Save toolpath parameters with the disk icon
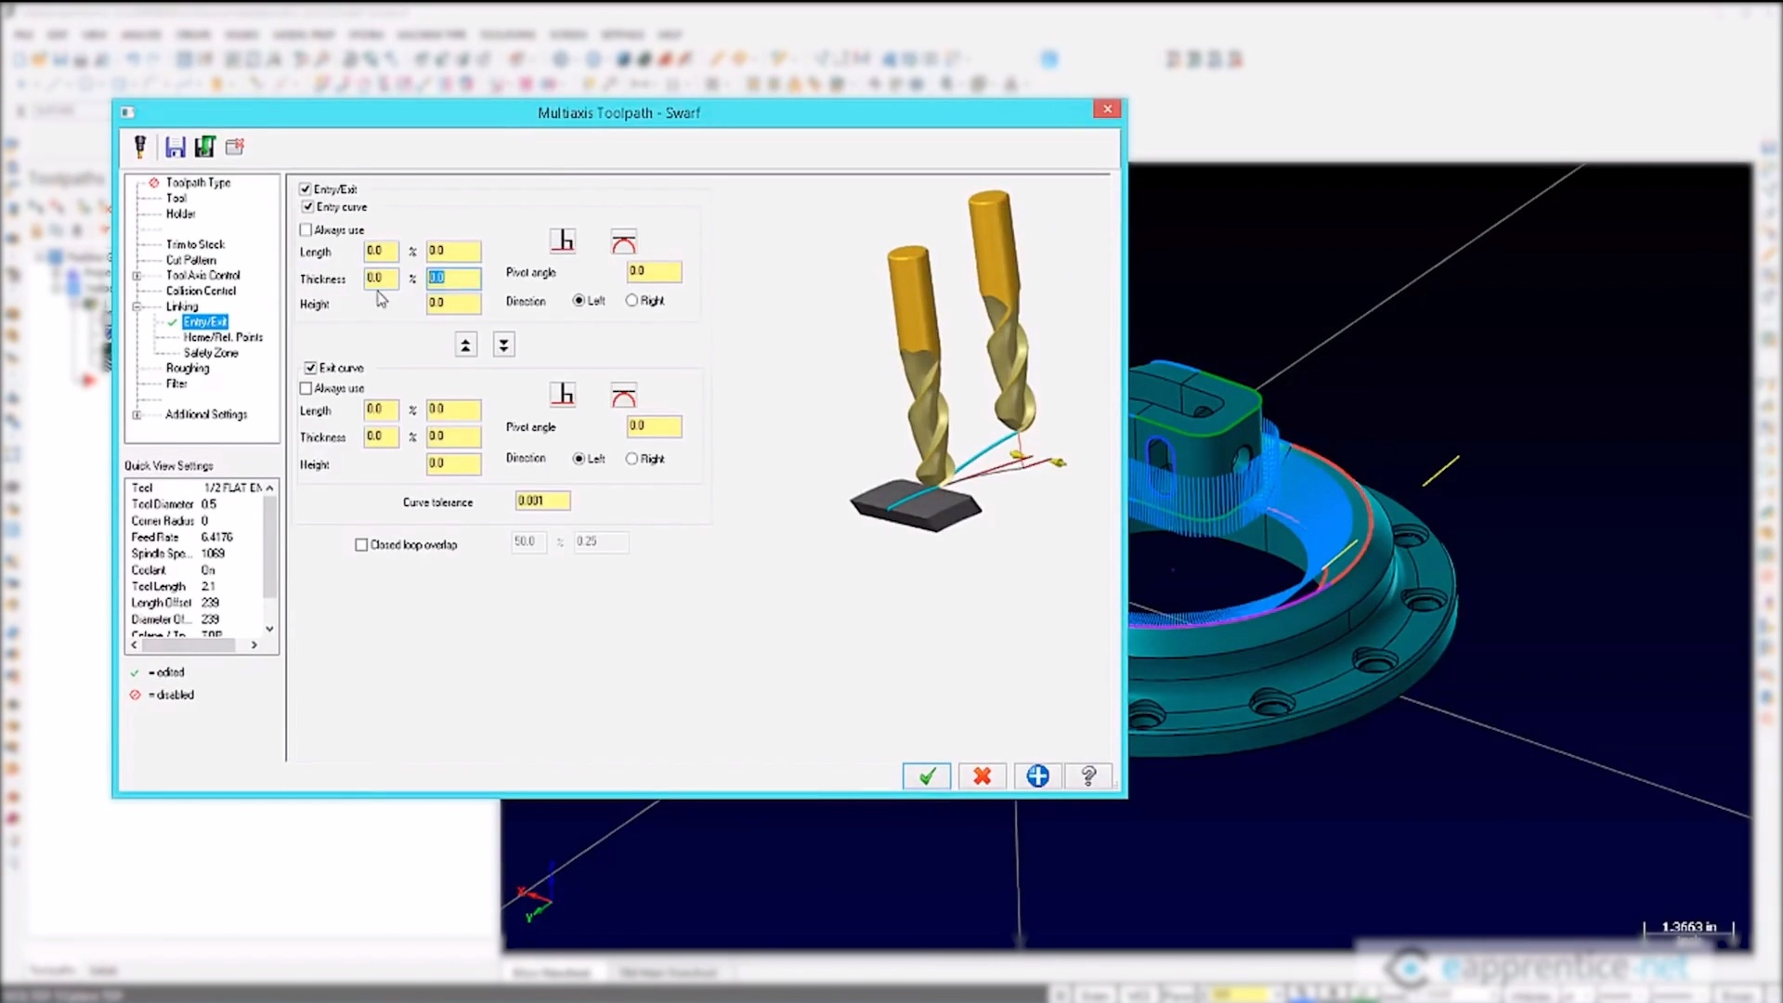Viewport: 1783px width, 1003px height. (x=176, y=147)
